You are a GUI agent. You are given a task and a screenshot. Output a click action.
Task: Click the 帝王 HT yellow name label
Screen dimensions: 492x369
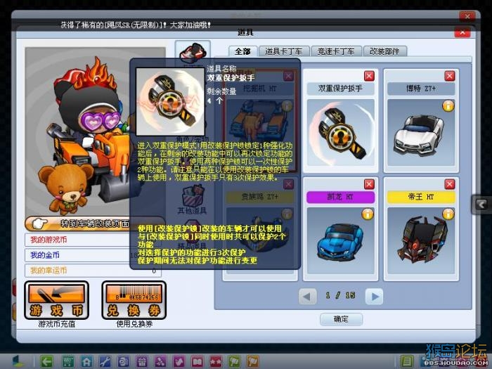pyautogui.click(x=421, y=197)
